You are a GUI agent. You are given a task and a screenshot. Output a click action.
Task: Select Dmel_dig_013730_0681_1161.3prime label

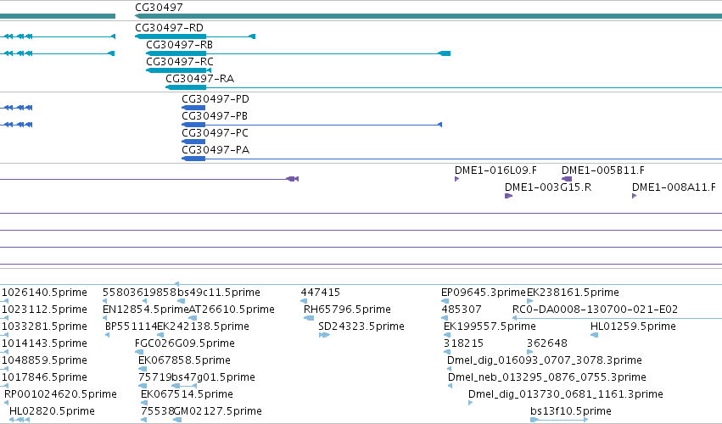(565, 394)
